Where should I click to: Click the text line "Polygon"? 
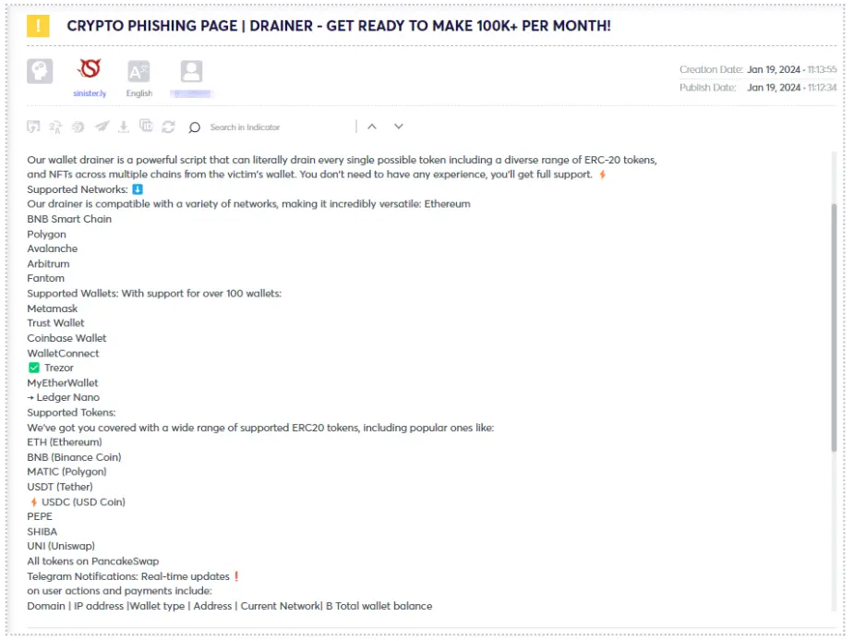point(46,234)
